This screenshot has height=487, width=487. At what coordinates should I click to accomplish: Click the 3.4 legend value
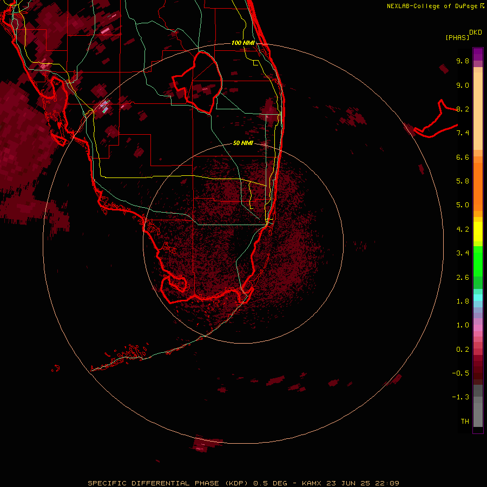point(463,253)
